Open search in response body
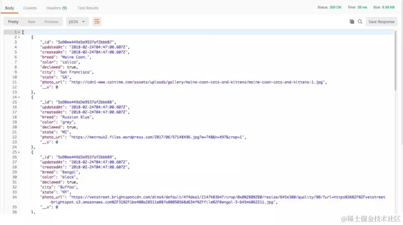The height and width of the screenshot is (225, 403). [x=360, y=22]
